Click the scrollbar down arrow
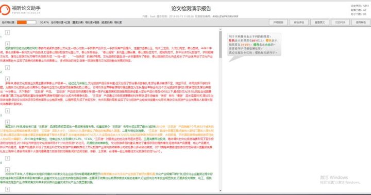This screenshot has height=195, width=371. point(221,190)
